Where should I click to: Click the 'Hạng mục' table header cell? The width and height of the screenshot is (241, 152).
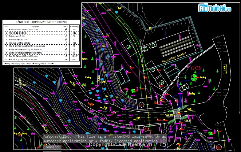point(35,26)
